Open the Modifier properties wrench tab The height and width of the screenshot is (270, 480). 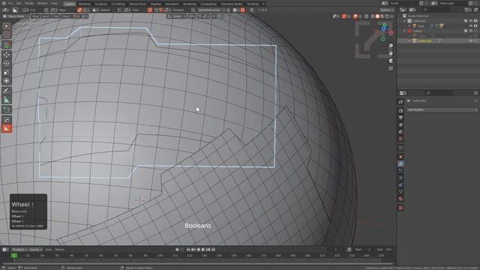pyautogui.click(x=400, y=163)
